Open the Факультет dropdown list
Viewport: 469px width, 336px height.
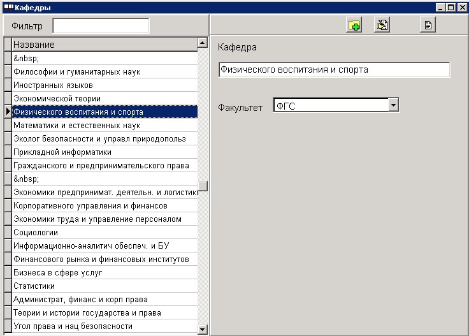(x=394, y=105)
